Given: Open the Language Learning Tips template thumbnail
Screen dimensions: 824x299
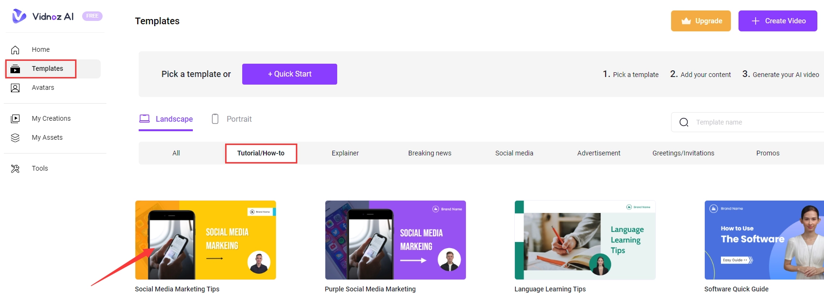Looking at the screenshot, I should (x=585, y=240).
